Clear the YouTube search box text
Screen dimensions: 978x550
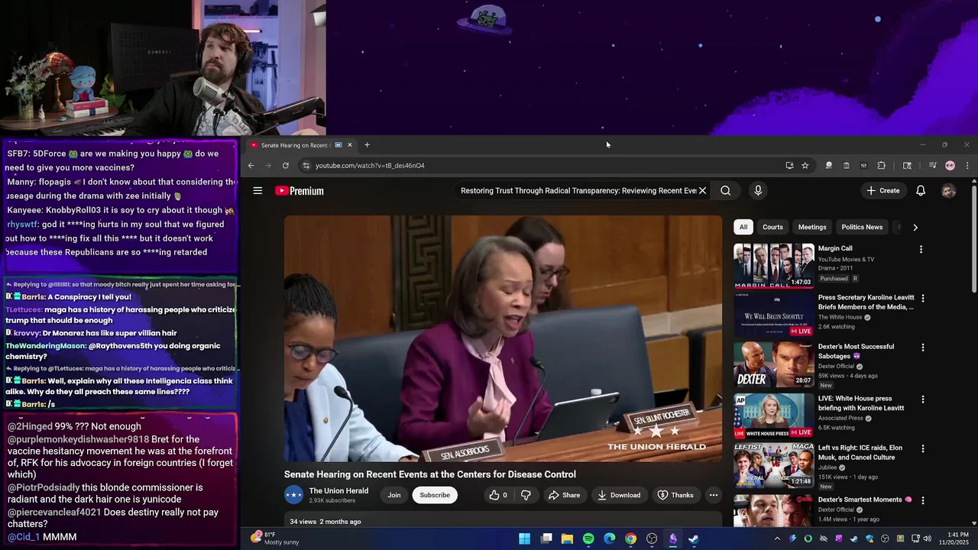[x=702, y=191]
